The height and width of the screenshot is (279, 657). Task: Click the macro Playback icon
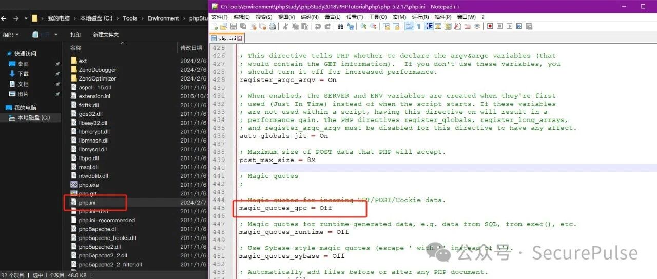(x=509, y=26)
